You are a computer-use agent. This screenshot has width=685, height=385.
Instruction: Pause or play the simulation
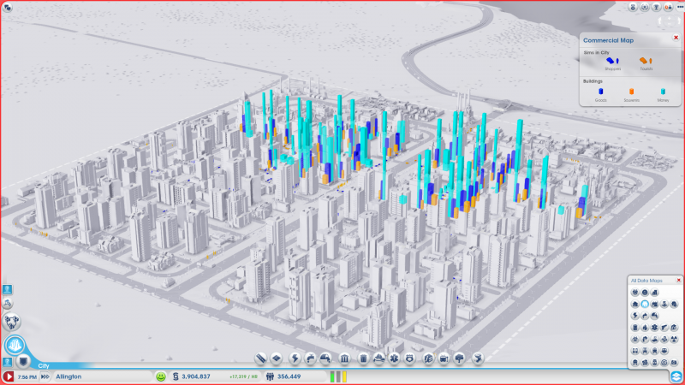(x=9, y=376)
